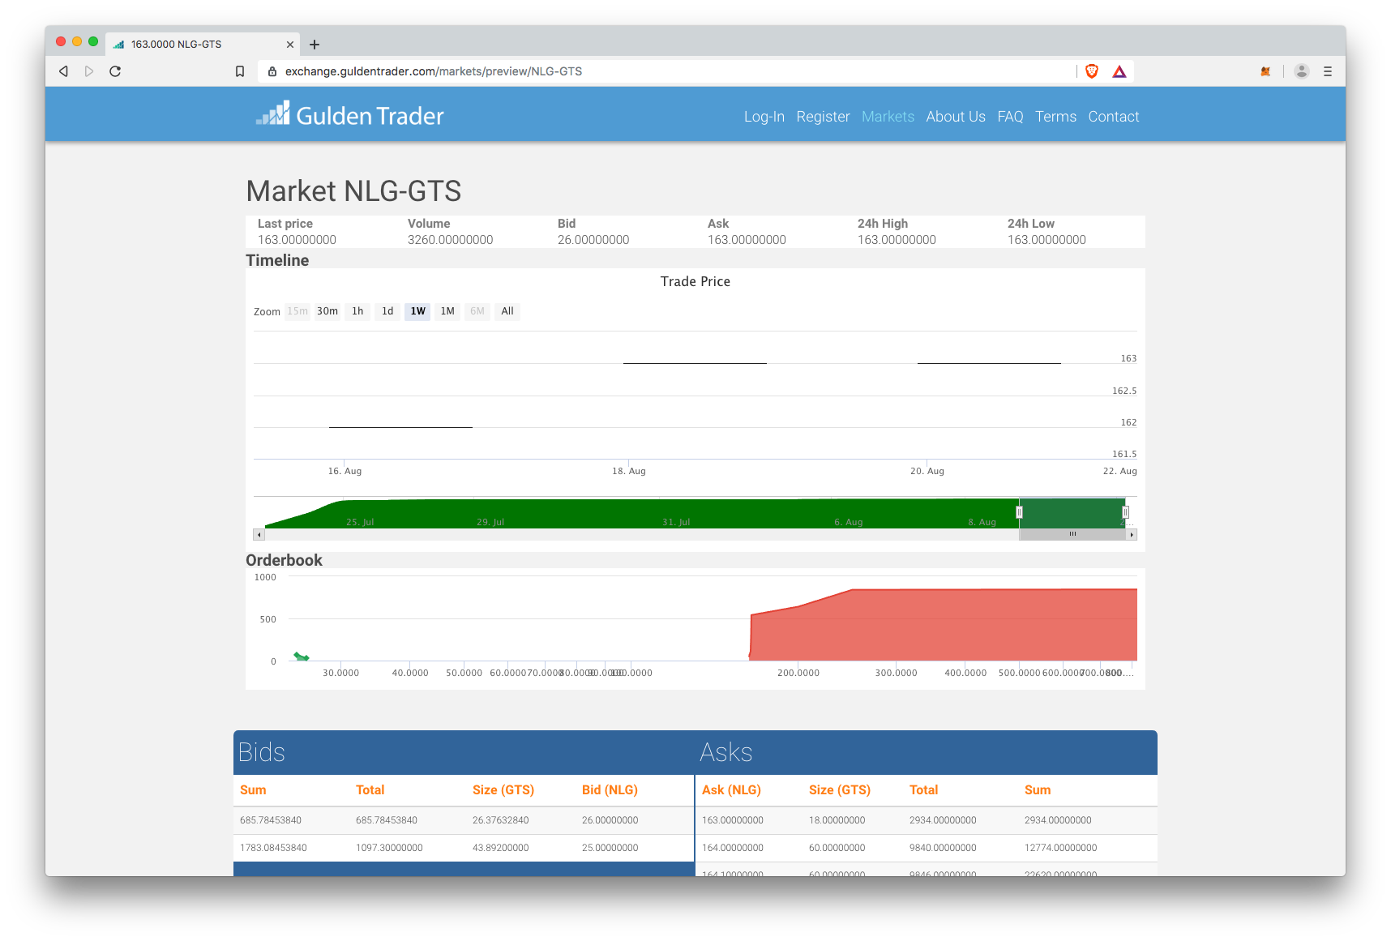
Task: Set chart zoom to 1d
Action: pos(387,311)
